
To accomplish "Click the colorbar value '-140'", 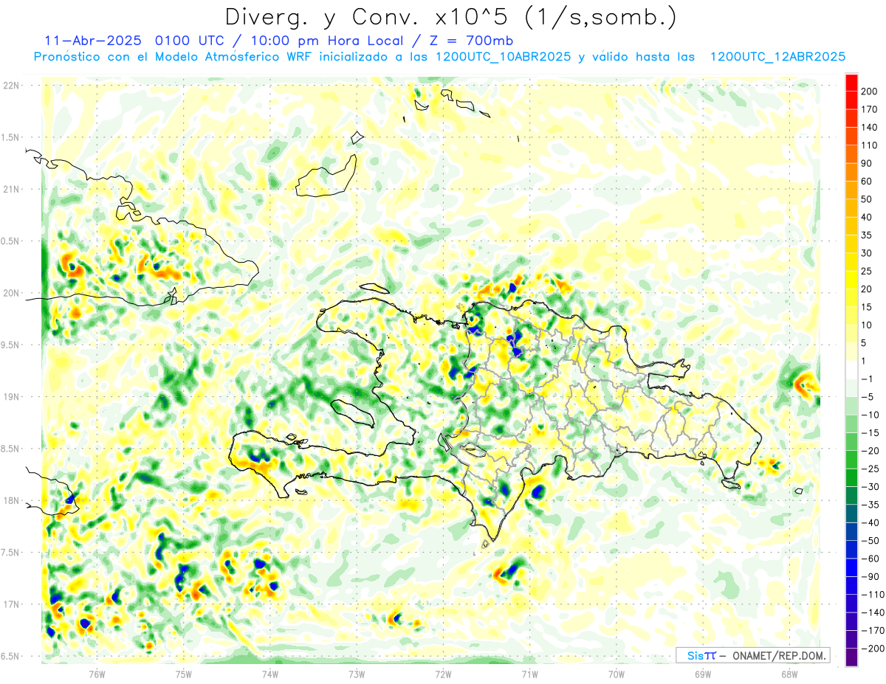I will [873, 612].
